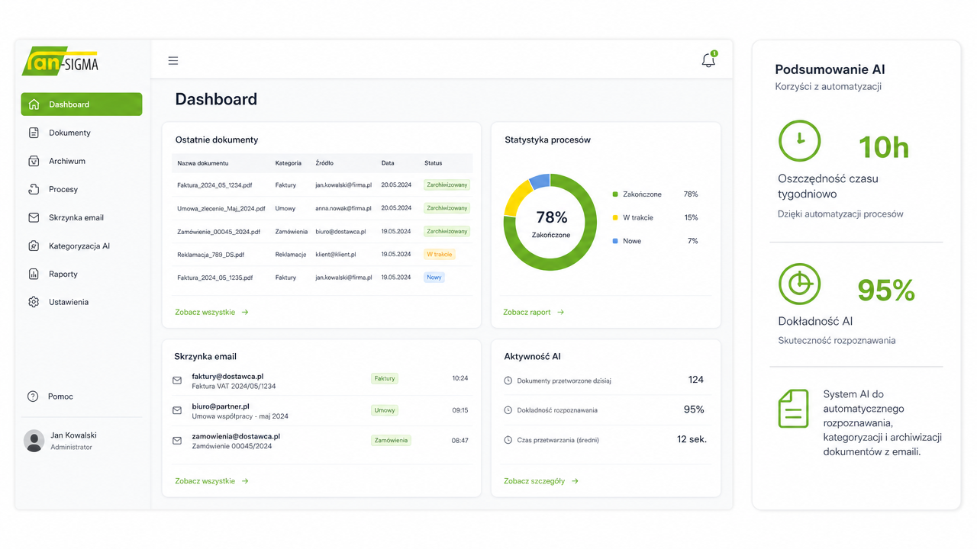The image size is (977, 549).
Task: Click the Ustawienia gear icon
Action: tap(34, 302)
